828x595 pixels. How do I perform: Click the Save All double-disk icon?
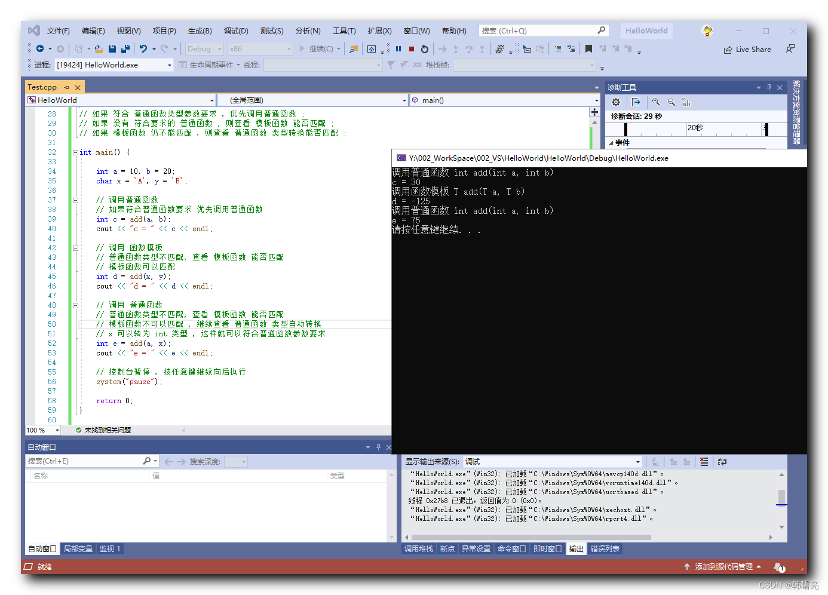tap(125, 49)
